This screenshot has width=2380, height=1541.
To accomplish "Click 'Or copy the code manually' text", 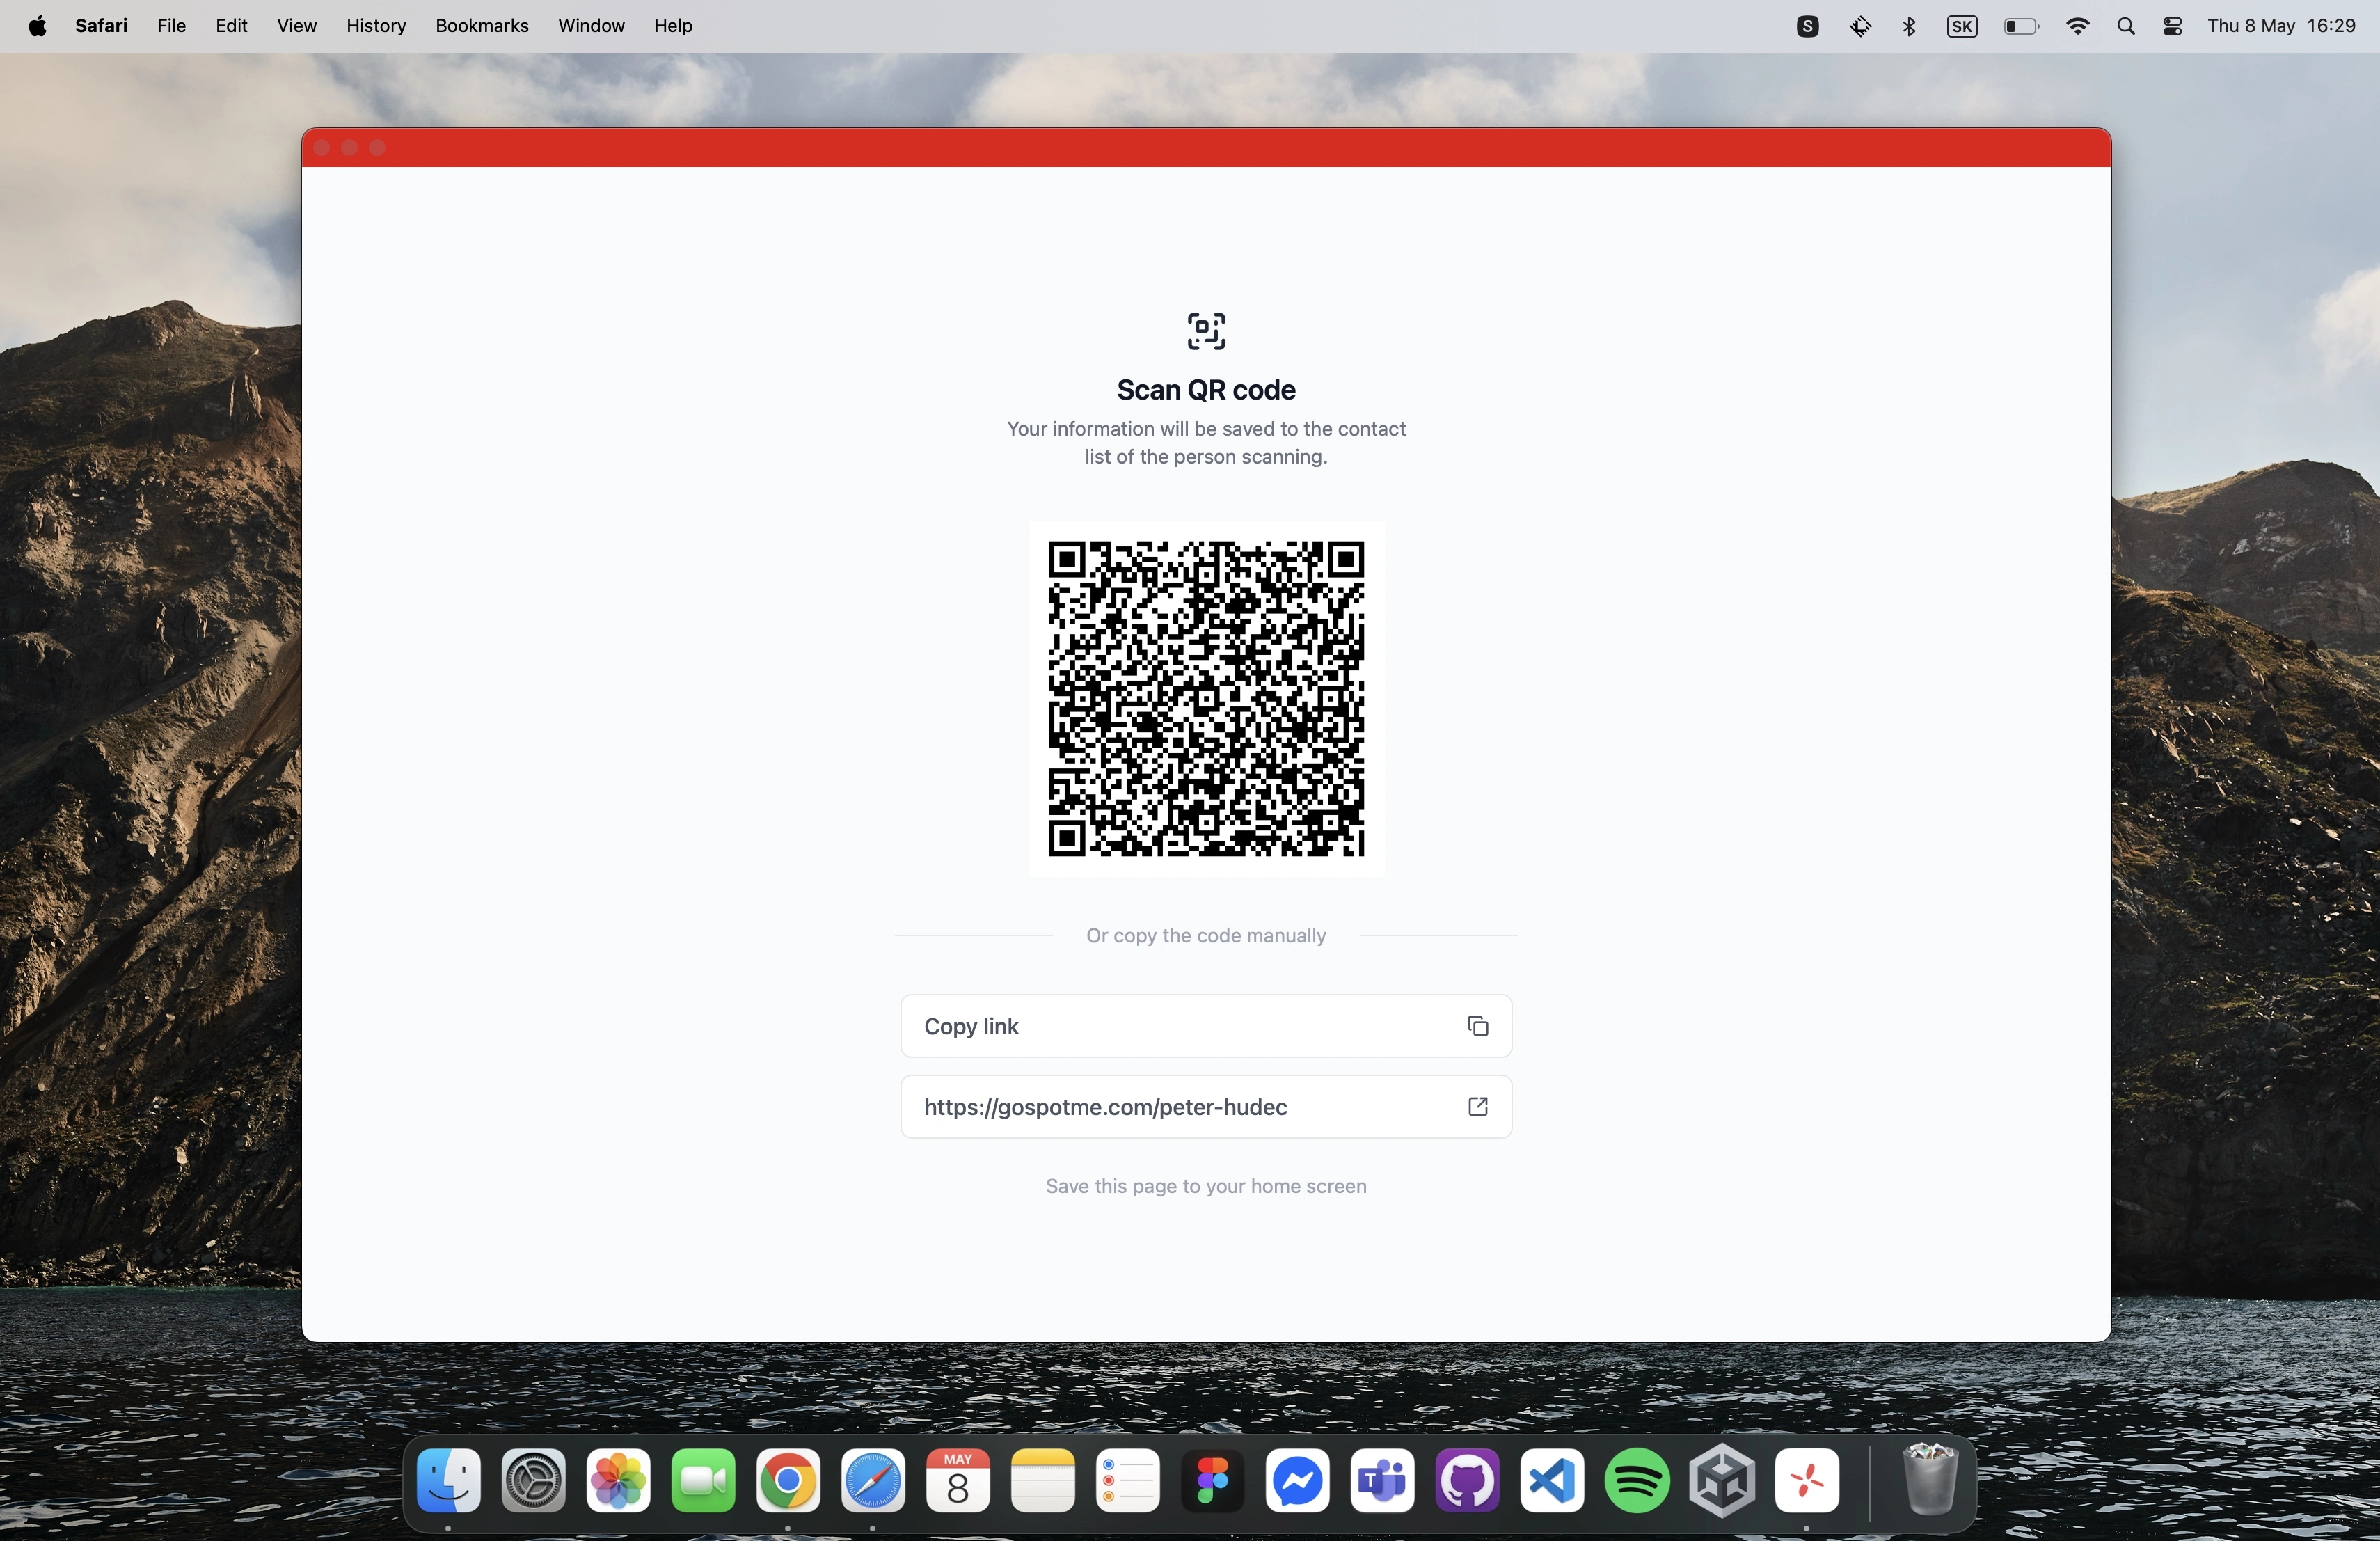I will click(x=1206, y=936).
